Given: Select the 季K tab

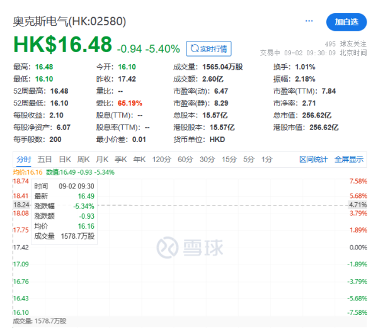Looking at the screenshot, I should click(120, 159).
